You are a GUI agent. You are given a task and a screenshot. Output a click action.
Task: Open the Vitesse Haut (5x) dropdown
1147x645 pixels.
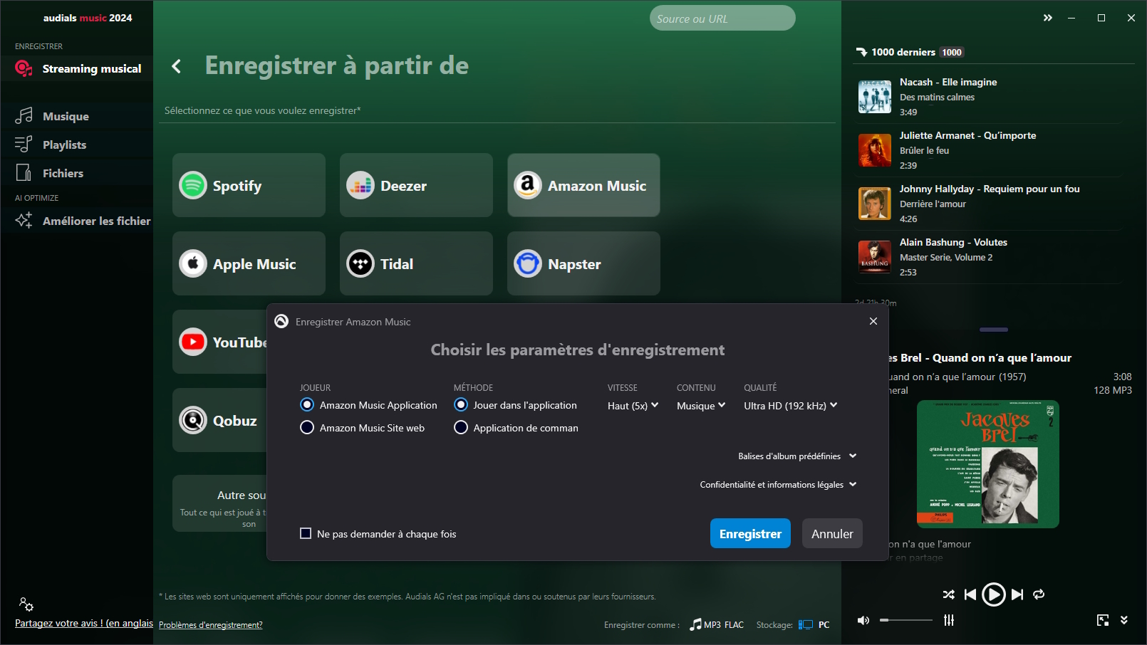tap(633, 405)
